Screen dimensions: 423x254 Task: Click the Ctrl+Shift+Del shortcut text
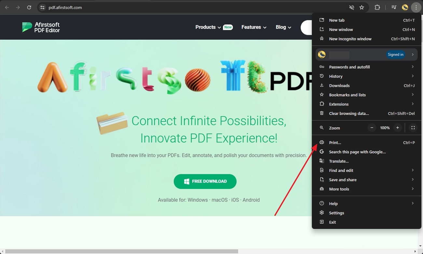point(401,114)
